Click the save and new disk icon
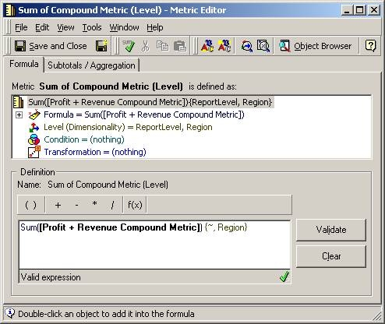Viewport: 385px width, 324px height. click(x=101, y=46)
